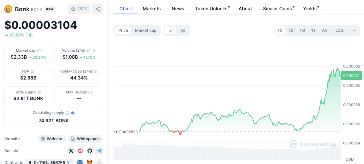Image resolution: width=364 pixels, height=164 pixels.
Task: Open the GitHub social link
Action: (x=90, y=151)
